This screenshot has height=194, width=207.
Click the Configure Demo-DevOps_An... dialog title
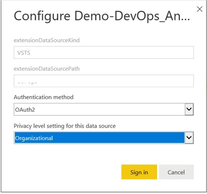(x=102, y=16)
